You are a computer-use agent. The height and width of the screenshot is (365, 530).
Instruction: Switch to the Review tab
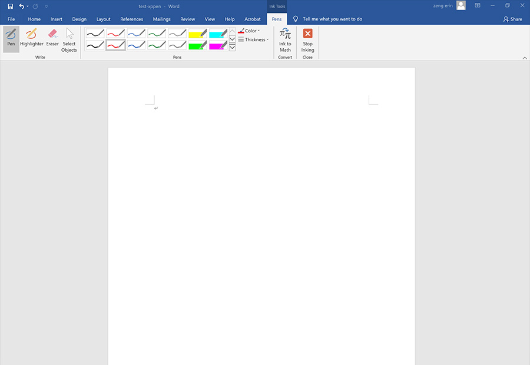point(188,19)
